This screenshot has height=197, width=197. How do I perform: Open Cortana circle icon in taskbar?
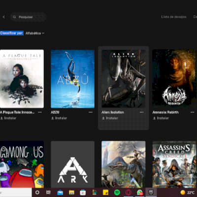click(37, 192)
